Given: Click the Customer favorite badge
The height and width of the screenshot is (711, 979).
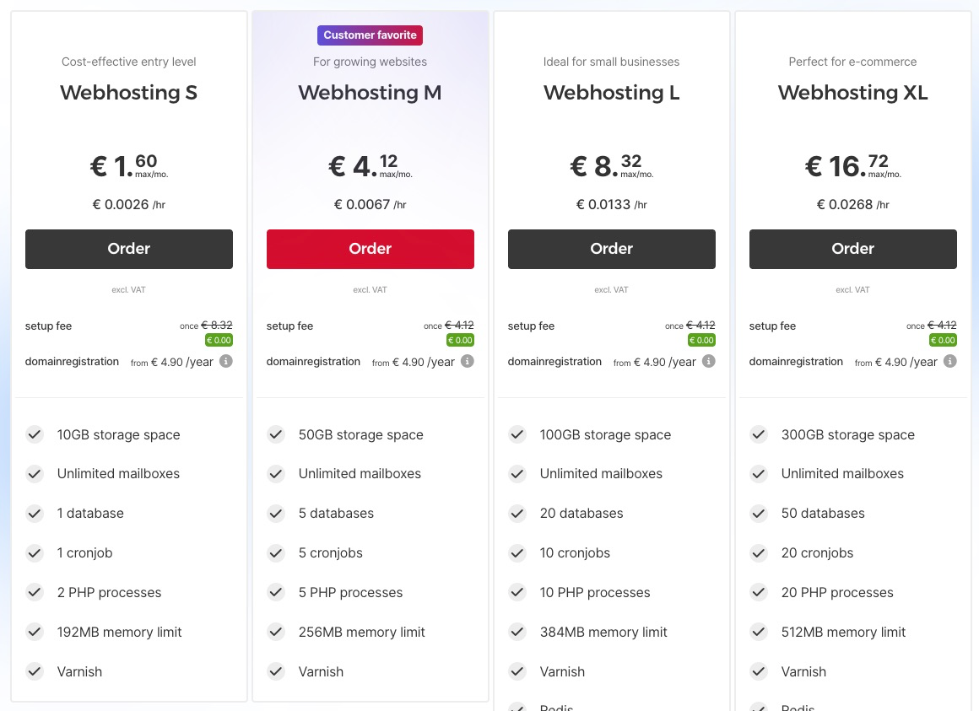Looking at the screenshot, I should 371,35.
